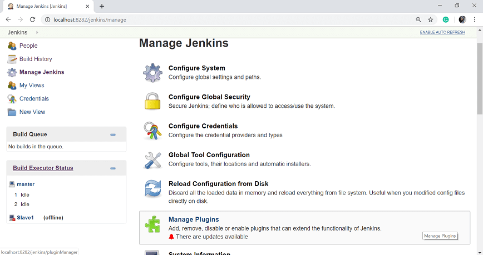Image resolution: width=483 pixels, height=255 pixels.
Task: Expand the Jenkins breadcrumb arrow
Action: tap(37, 32)
